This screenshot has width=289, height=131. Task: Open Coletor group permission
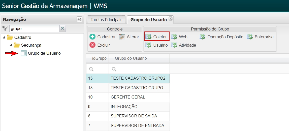click(x=157, y=37)
